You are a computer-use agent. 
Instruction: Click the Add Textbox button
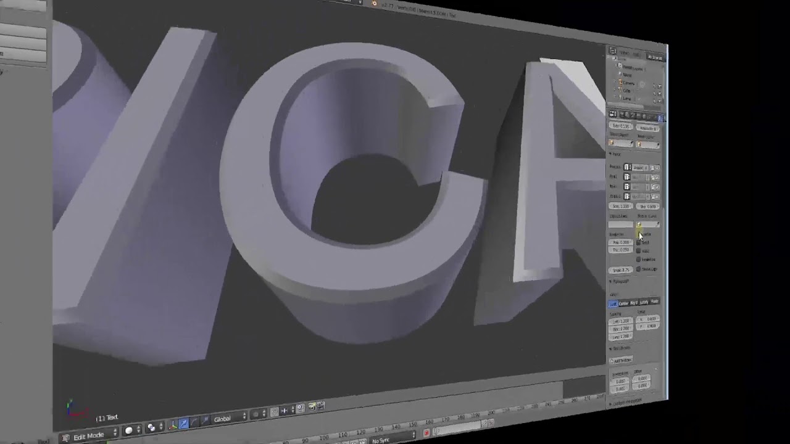(621, 361)
